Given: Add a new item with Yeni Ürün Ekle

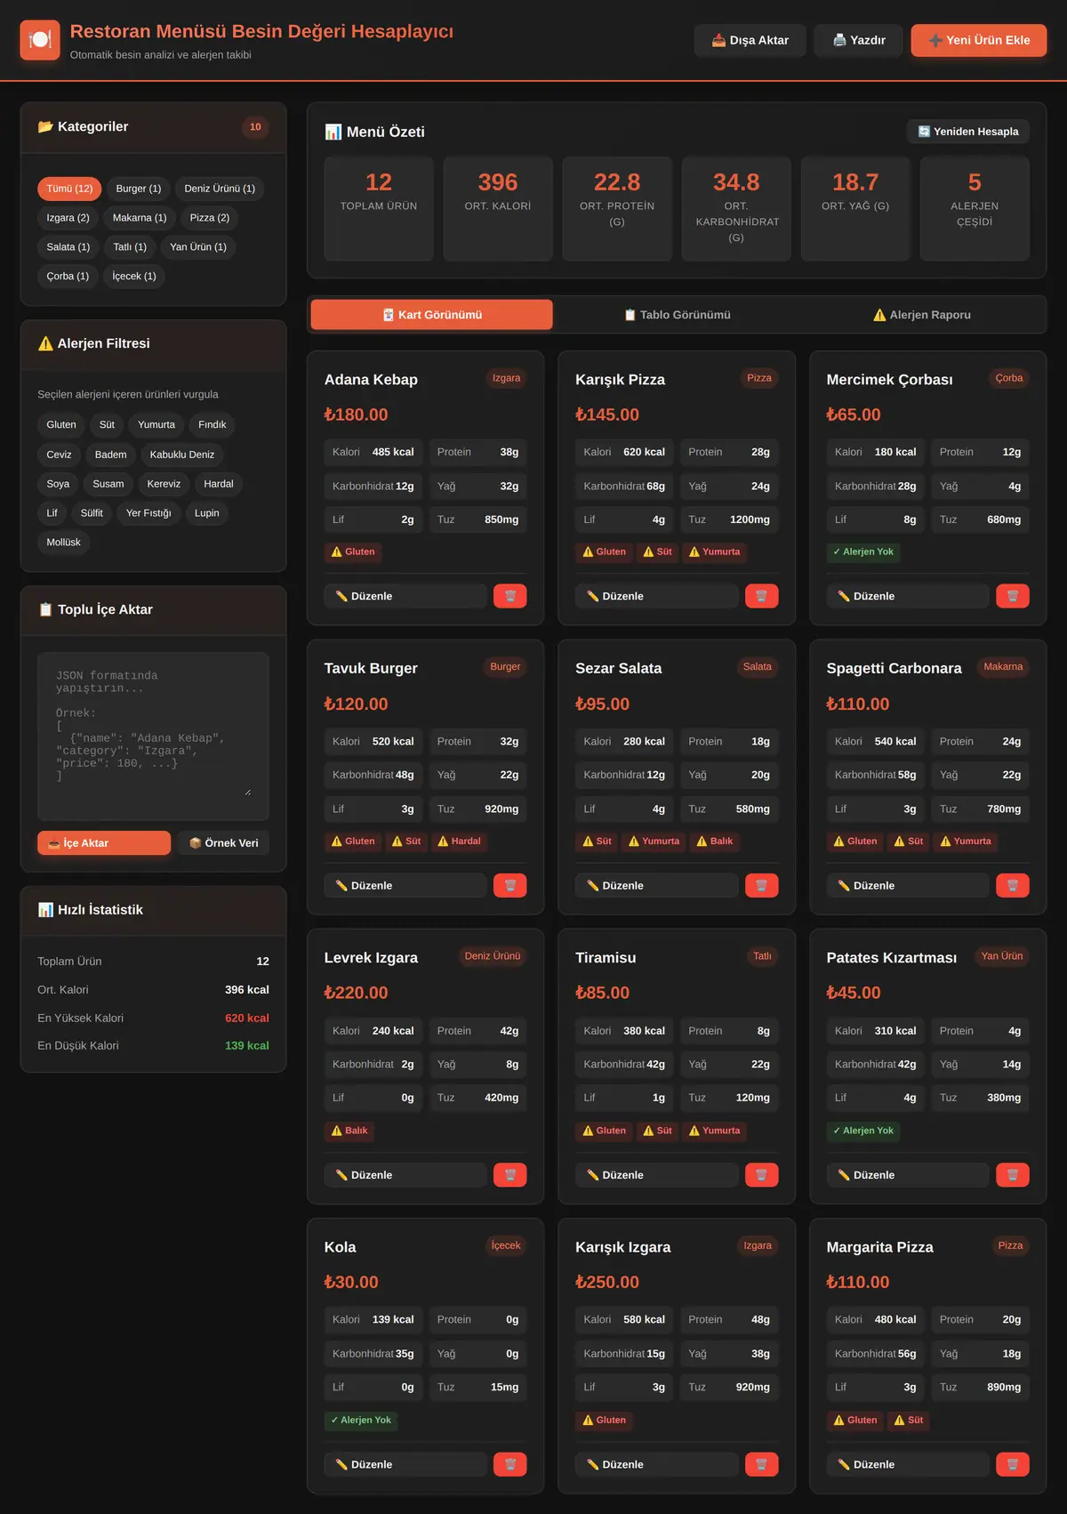Looking at the screenshot, I should [979, 40].
